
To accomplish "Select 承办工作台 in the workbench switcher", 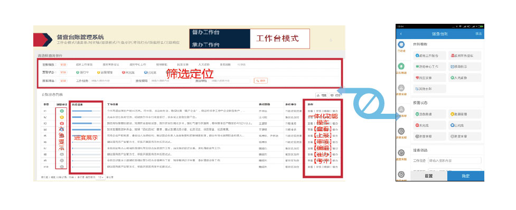I will [x=206, y=44].
